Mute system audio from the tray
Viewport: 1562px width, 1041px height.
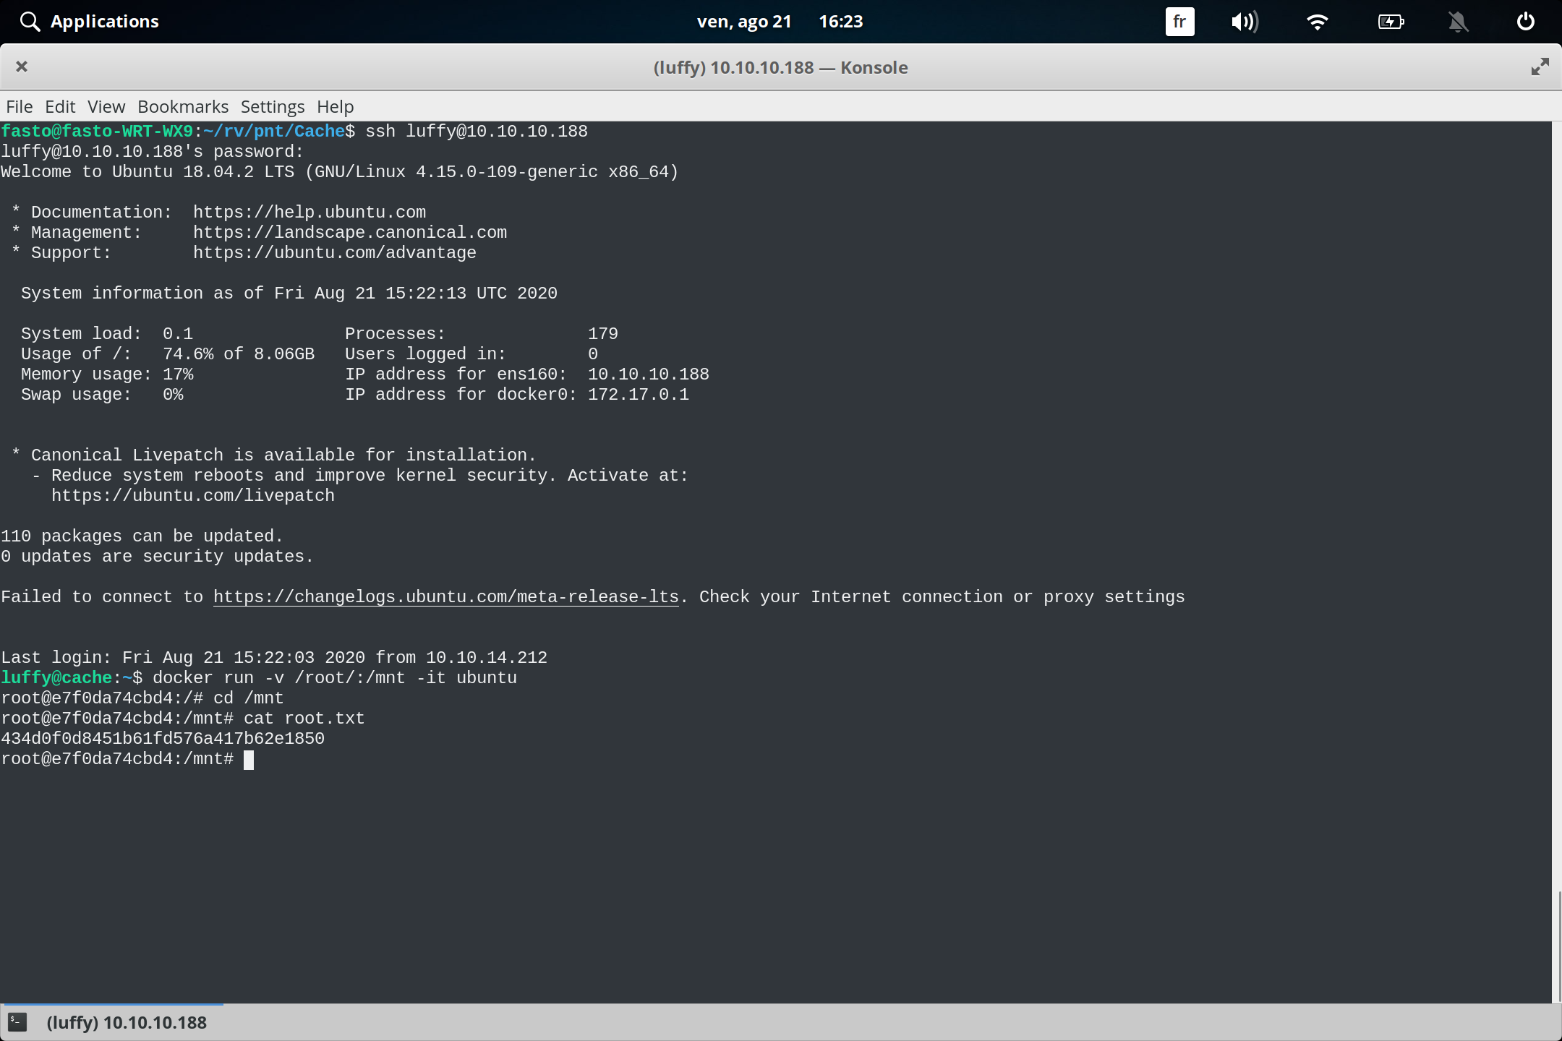point(1245,22)
